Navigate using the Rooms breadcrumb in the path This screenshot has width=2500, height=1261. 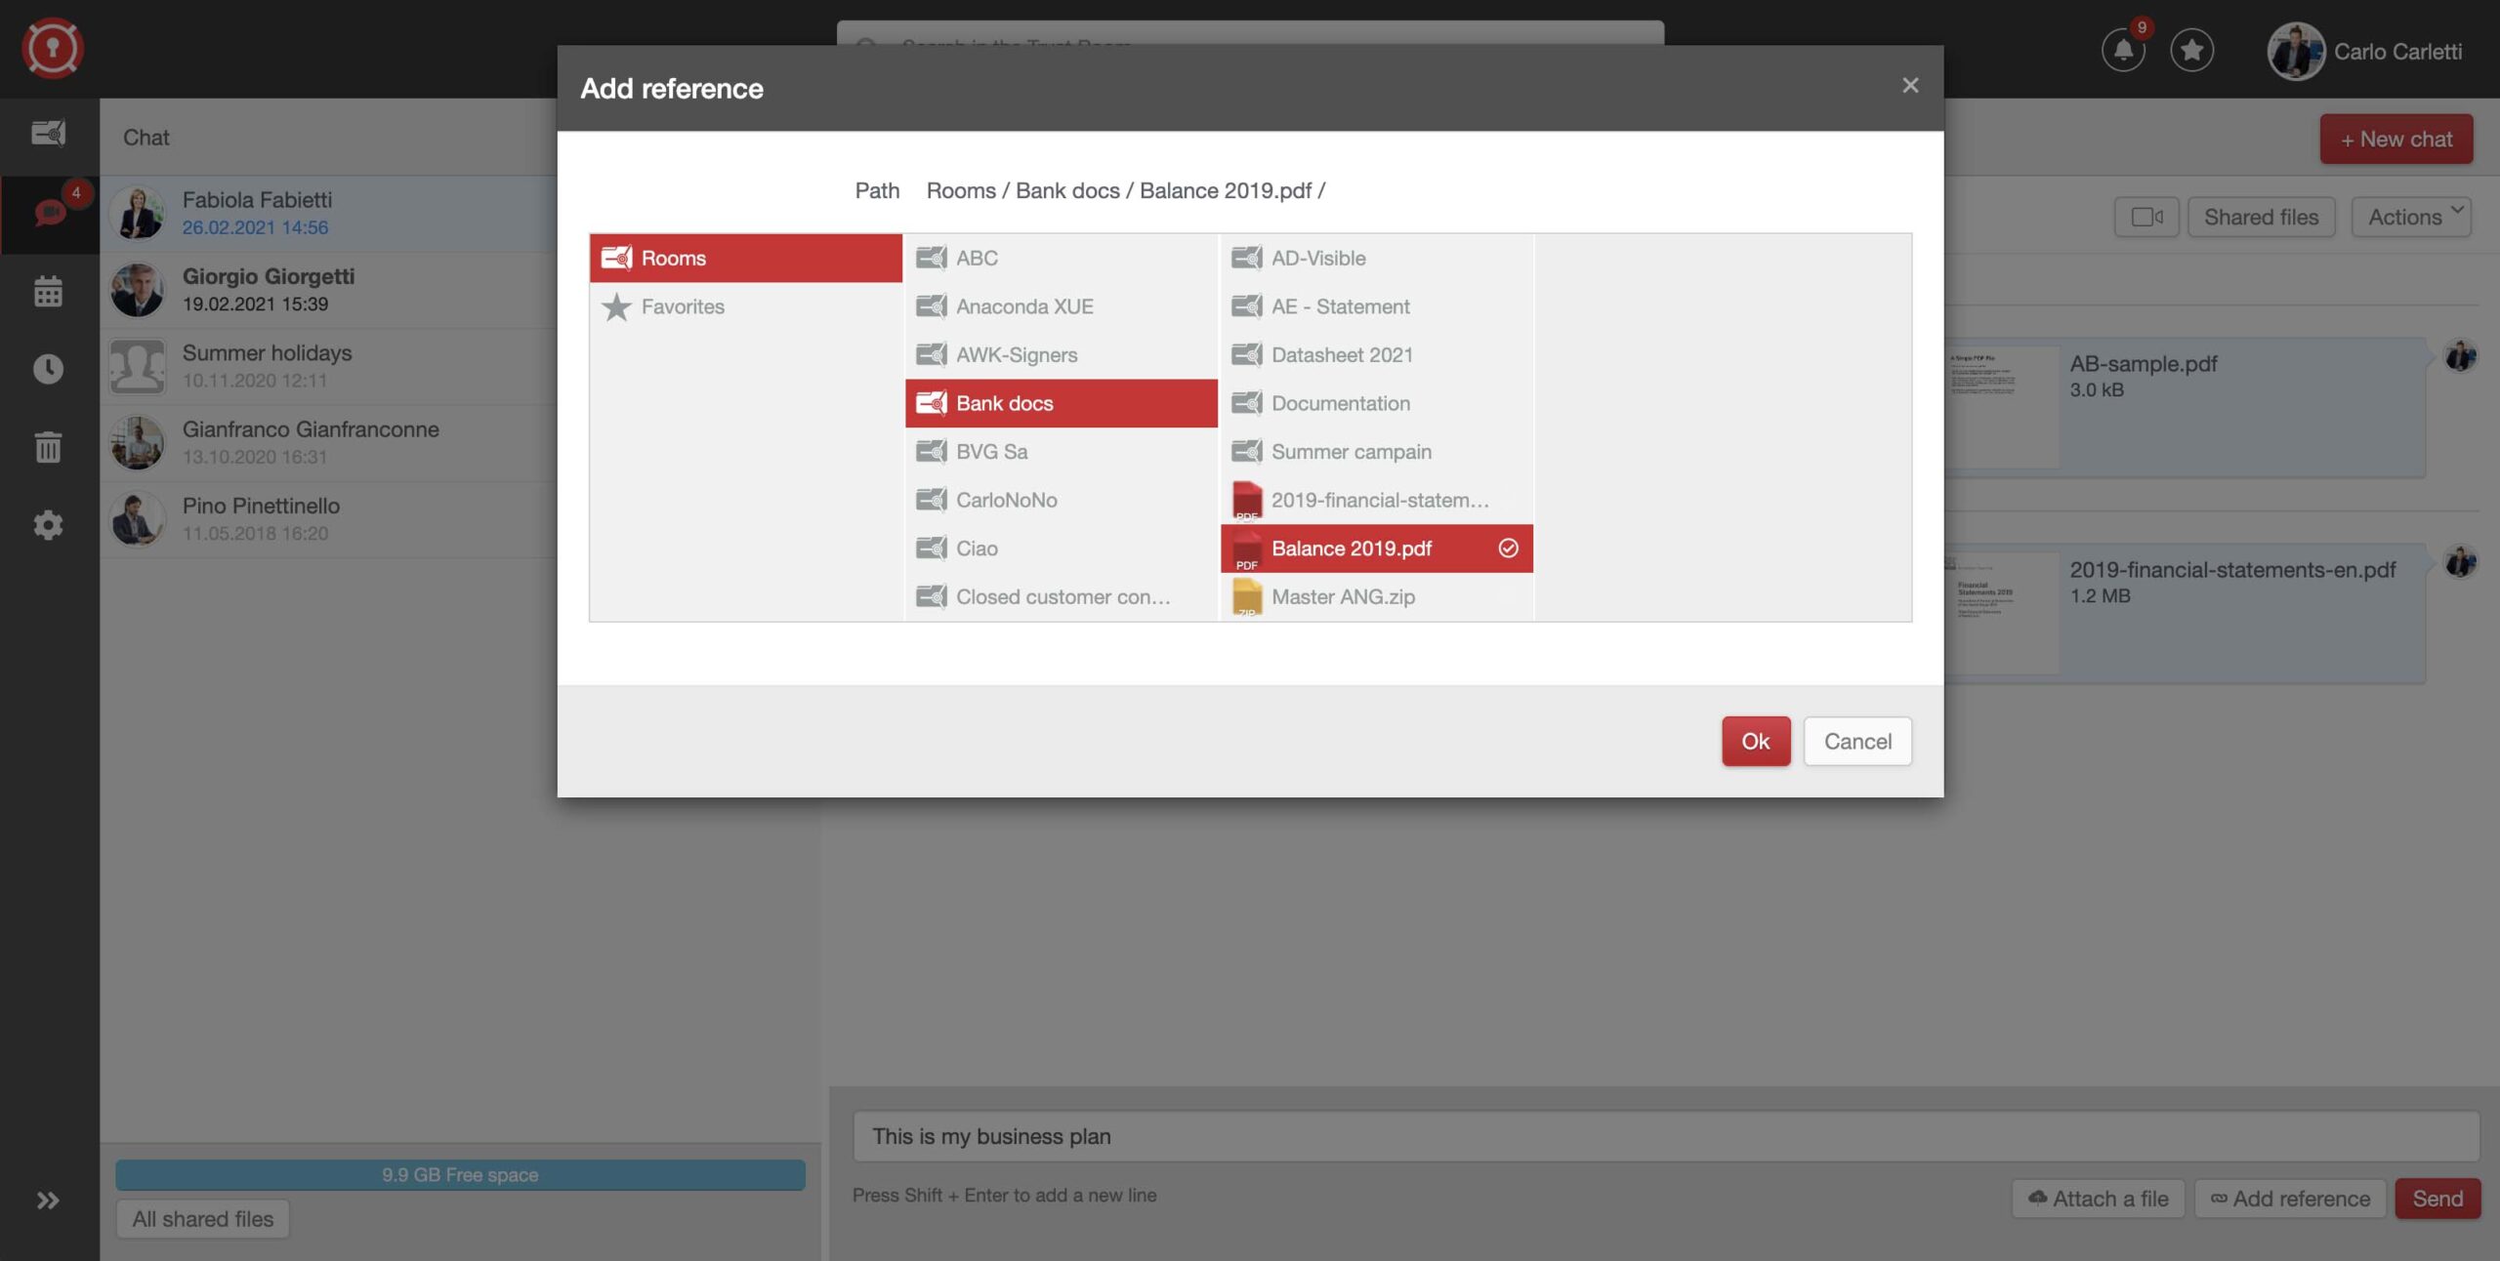pyautogui.click(x=960, y=190)
